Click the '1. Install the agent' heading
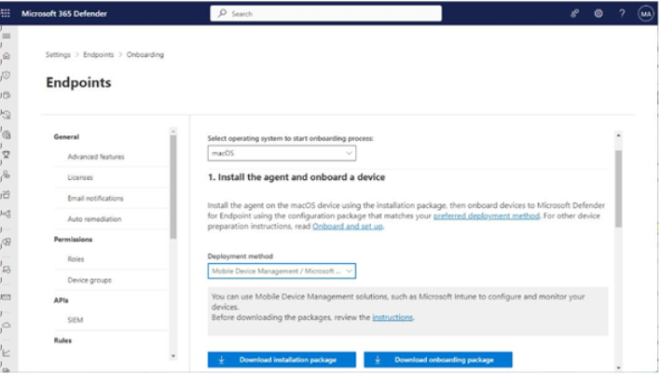 click(x=296, y=177)
